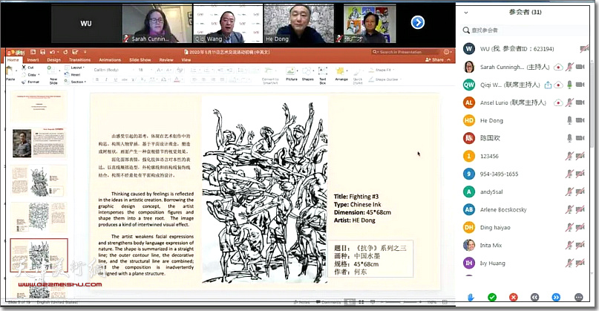Click the font color A button

[177, 79]
